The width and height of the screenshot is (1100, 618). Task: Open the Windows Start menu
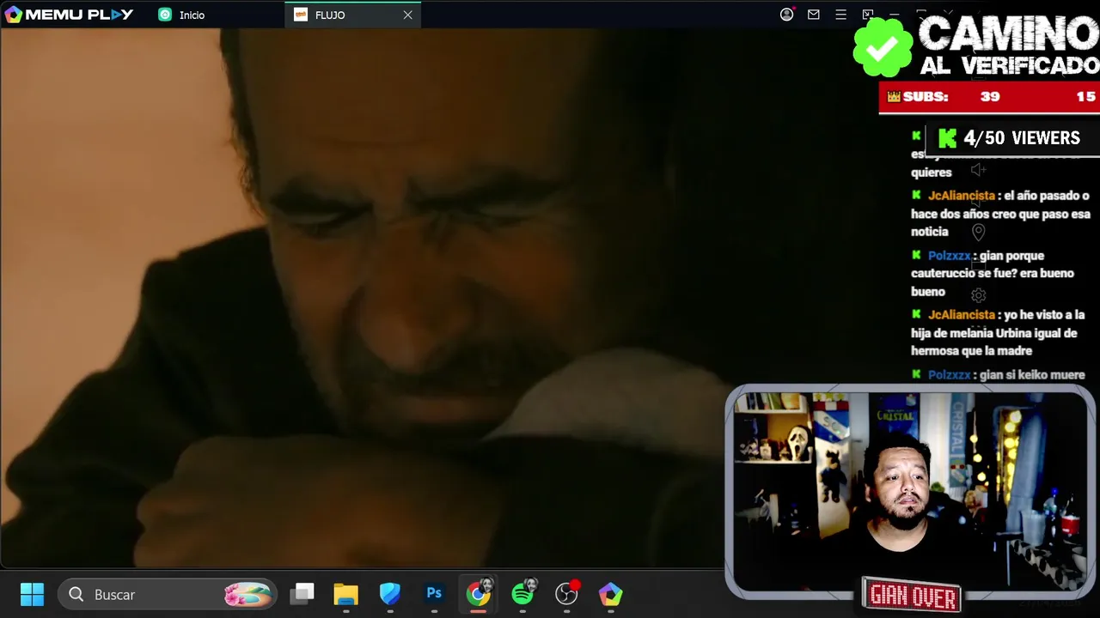coord(32,594)
